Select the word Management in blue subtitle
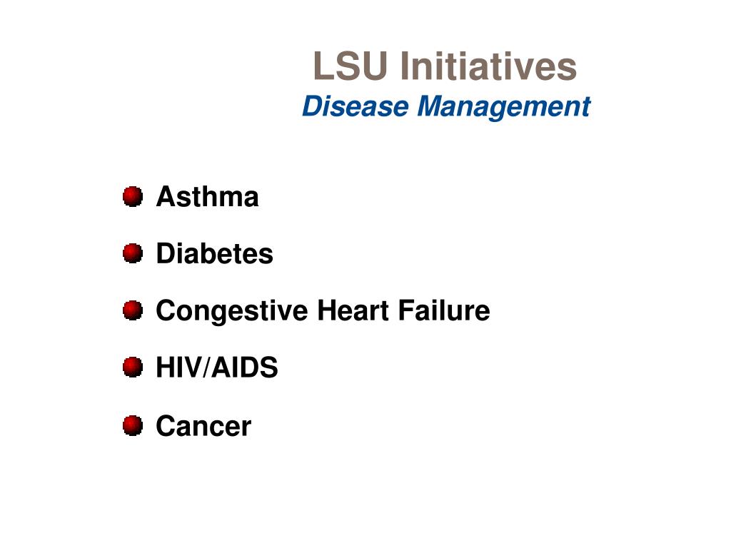731x548 pixels. point(503,108)
